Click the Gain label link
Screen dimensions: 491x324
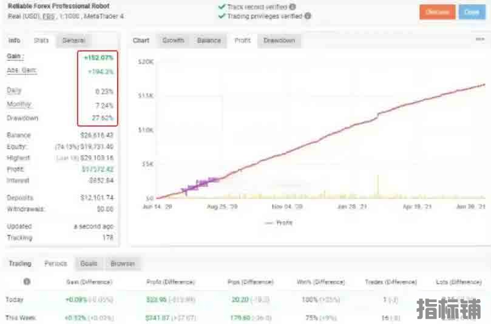coord(15,56)
